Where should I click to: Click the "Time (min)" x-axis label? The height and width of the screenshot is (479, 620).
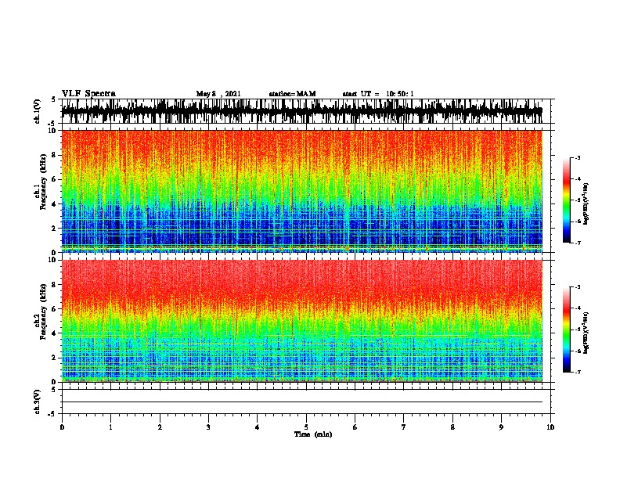[x=313, y=434]
